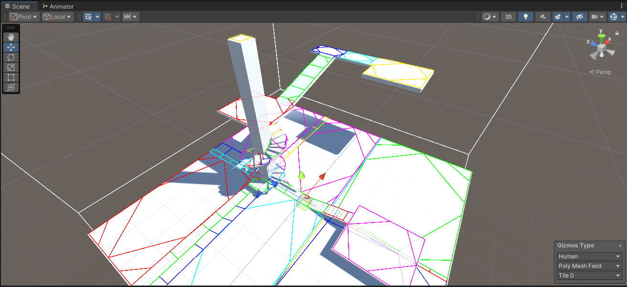Toggle hidden objects visibility eye icon
627x287 pixels.
tap(580, 17)
